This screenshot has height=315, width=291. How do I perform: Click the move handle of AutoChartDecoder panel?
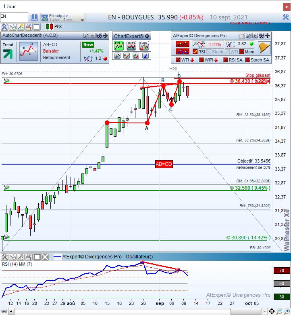coord(105,36)
